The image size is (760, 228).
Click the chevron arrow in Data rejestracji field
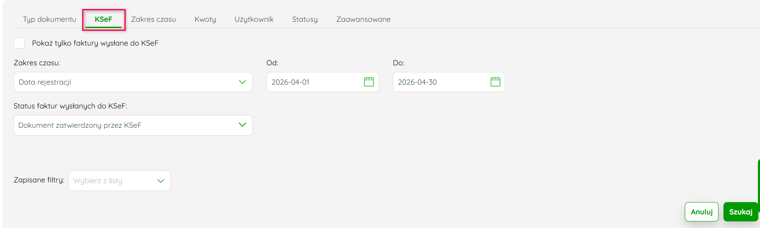point(242,82)
